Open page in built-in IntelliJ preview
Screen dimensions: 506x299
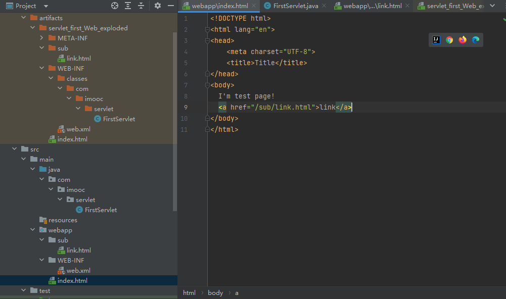pyautogui.click(x=436, y=40)
